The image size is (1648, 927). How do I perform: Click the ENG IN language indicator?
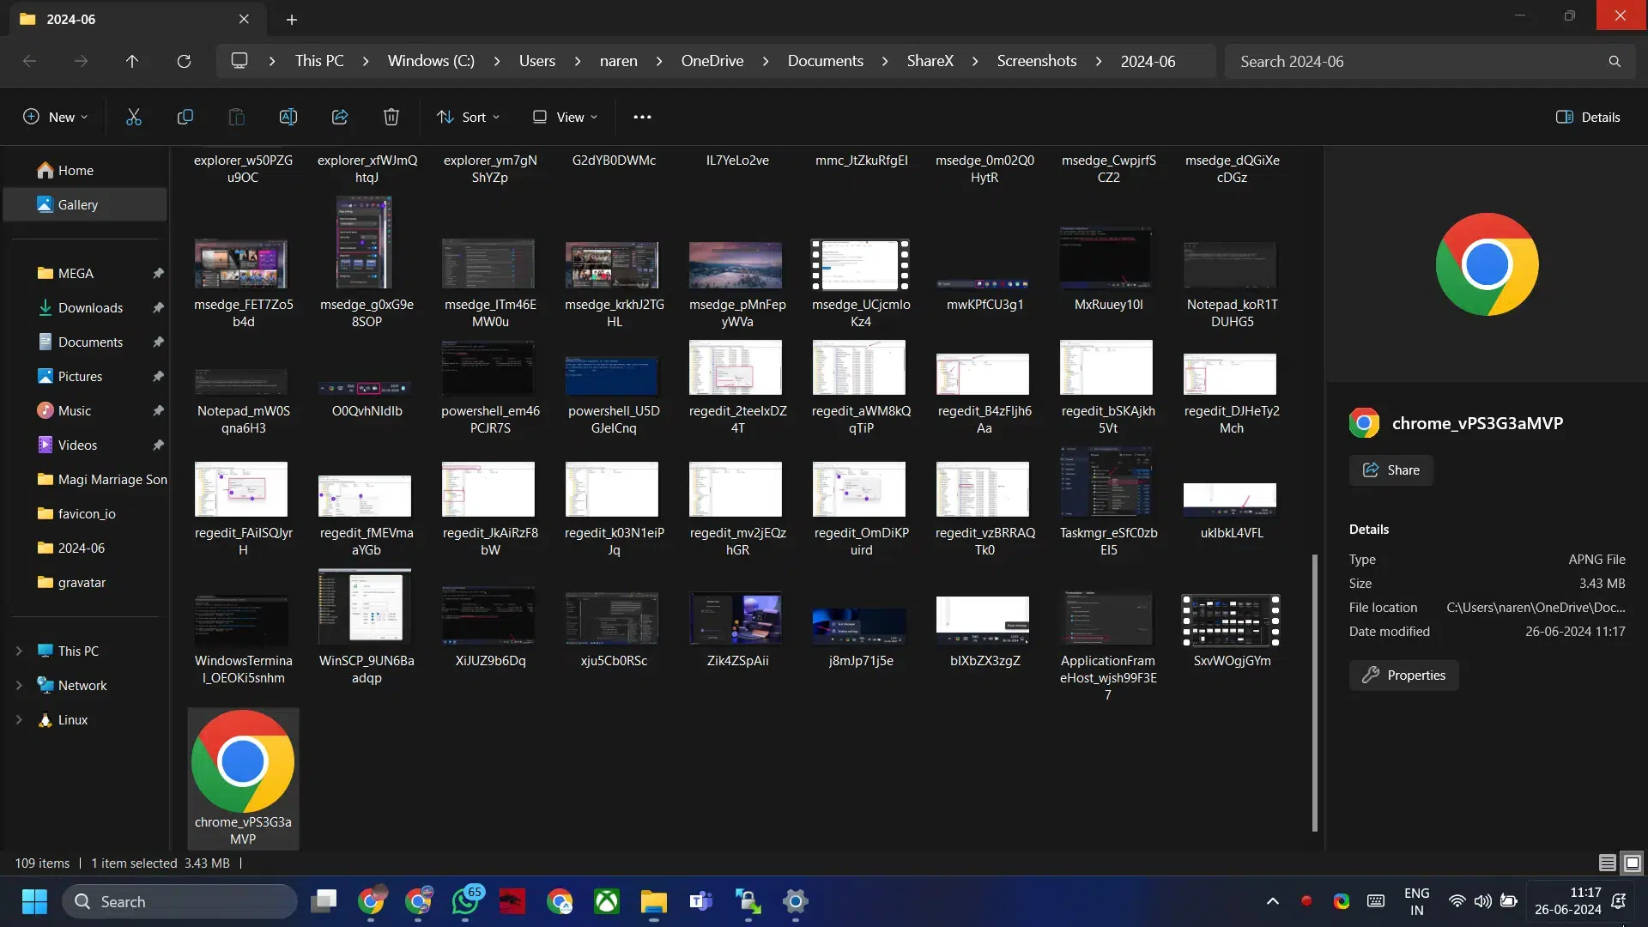1416,901
